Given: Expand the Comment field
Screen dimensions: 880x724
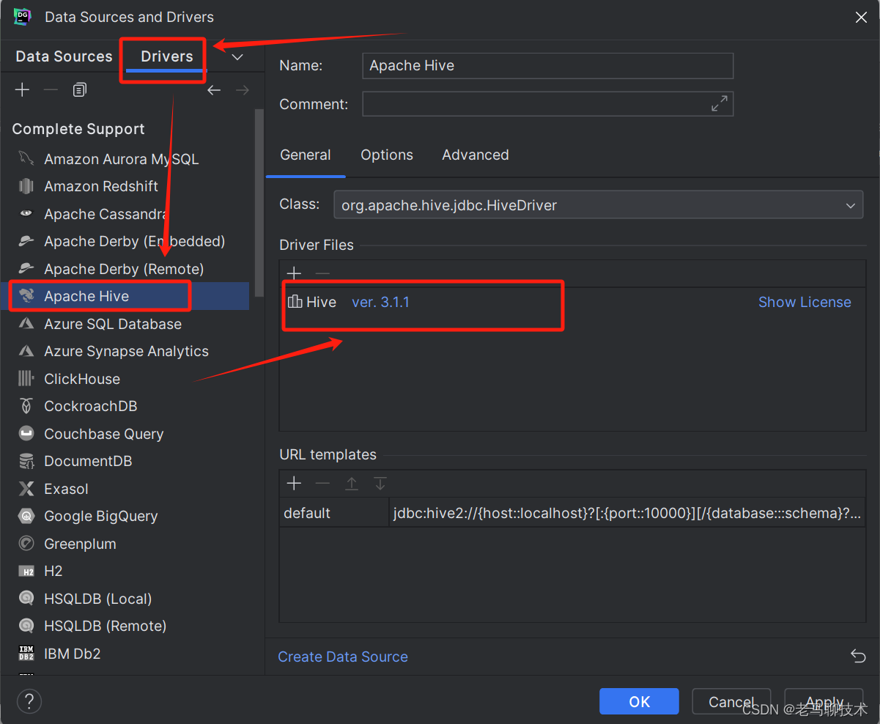Looking at the screenshot, I should [x=720, y=104].
